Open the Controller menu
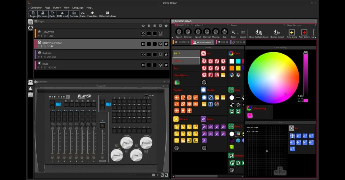Viewport: 345px width, 180px height. click(x=36, y=8)
